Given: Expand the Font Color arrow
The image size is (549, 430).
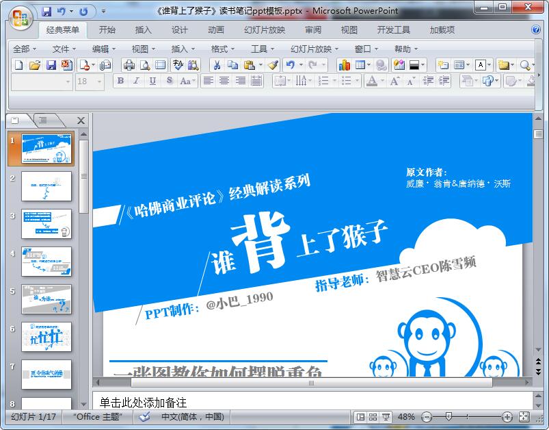Looking at the screenshot, I should pos(382,81).
